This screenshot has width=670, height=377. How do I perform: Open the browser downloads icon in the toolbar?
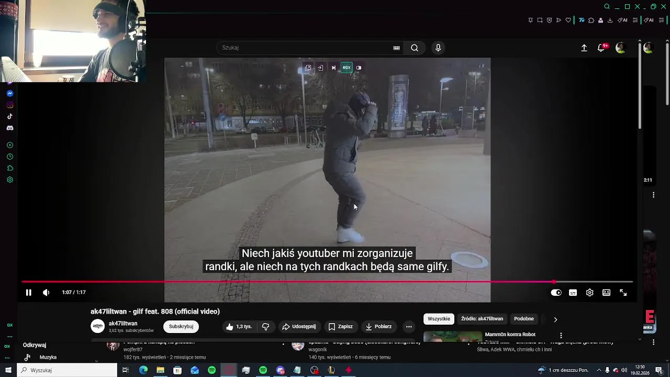coord(610,20)
